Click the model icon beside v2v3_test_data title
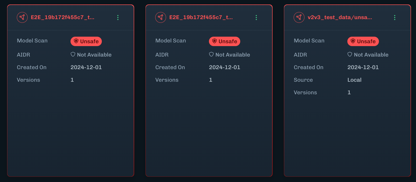This screenshot has width=416, height=182. pos(299,18)
